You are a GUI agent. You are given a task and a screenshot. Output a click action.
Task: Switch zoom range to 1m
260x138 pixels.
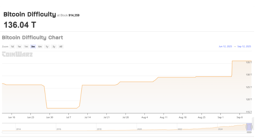tap(26, 47)
